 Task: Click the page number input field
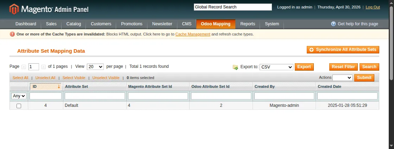(x=34, y=67)
